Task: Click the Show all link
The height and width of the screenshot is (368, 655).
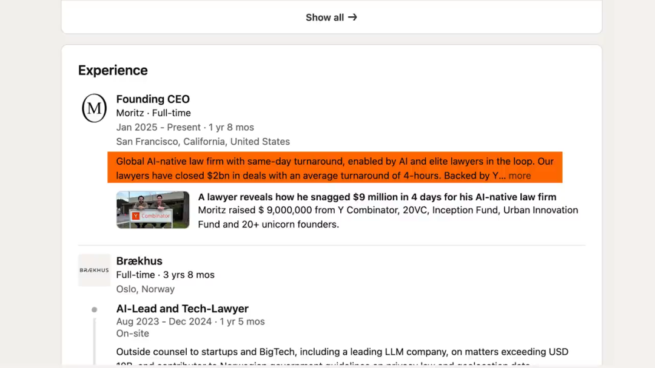Action: pyautogui.click(x=331, y=18)
